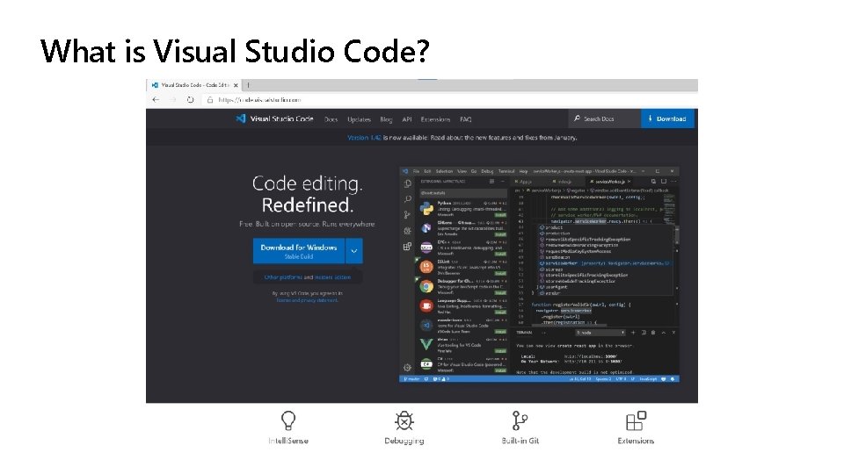844x474 pixels.
Task: Maximize terminal panel with up chevron
Action: click(664, 333)
